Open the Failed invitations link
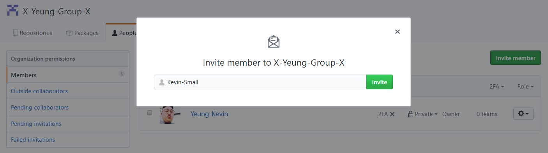This screenshot has width=548, height=153. (33, 140)
